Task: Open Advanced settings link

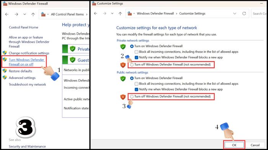Action: (x=22, y=78)
